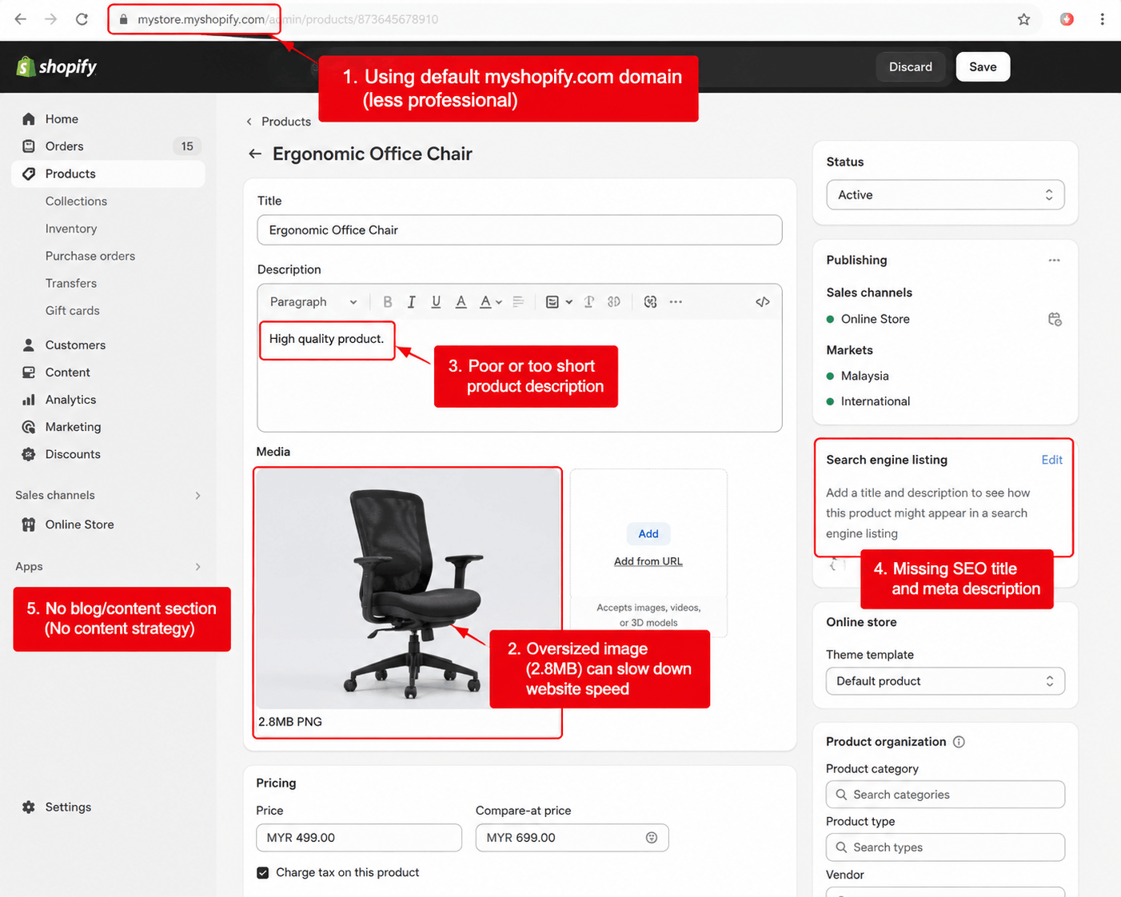Viewport: 1121px width, 897px height.
Task: Click the 3D icon in editor toolbar
Action: click(x=614, y=302)
